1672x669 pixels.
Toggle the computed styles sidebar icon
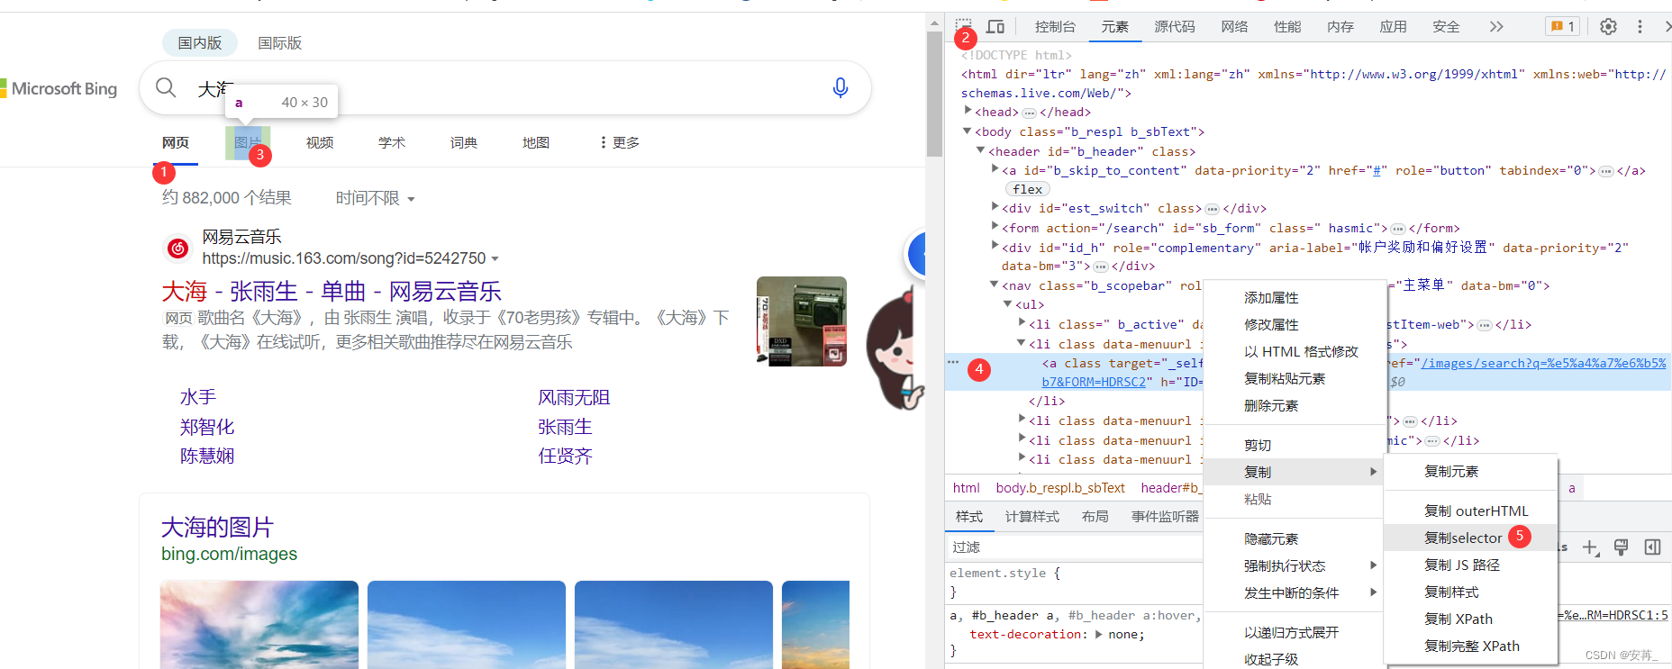coord(1652,547)
